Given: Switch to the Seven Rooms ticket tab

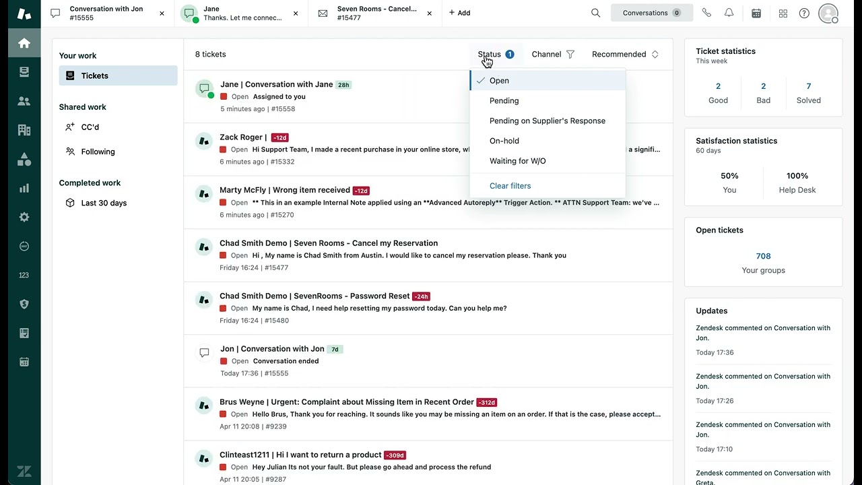Looking at the screenshot, I should click(376, 13).
